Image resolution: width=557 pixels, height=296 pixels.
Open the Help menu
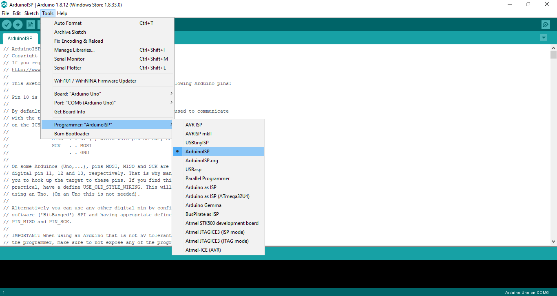tap(62, 13)
